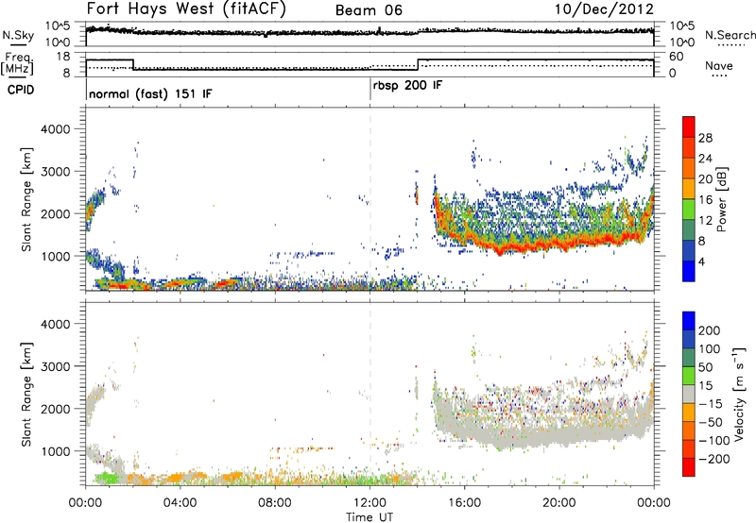Click the '16:00' time tick label
Viewport: 756px width, 523px height.
coord(464,503)
